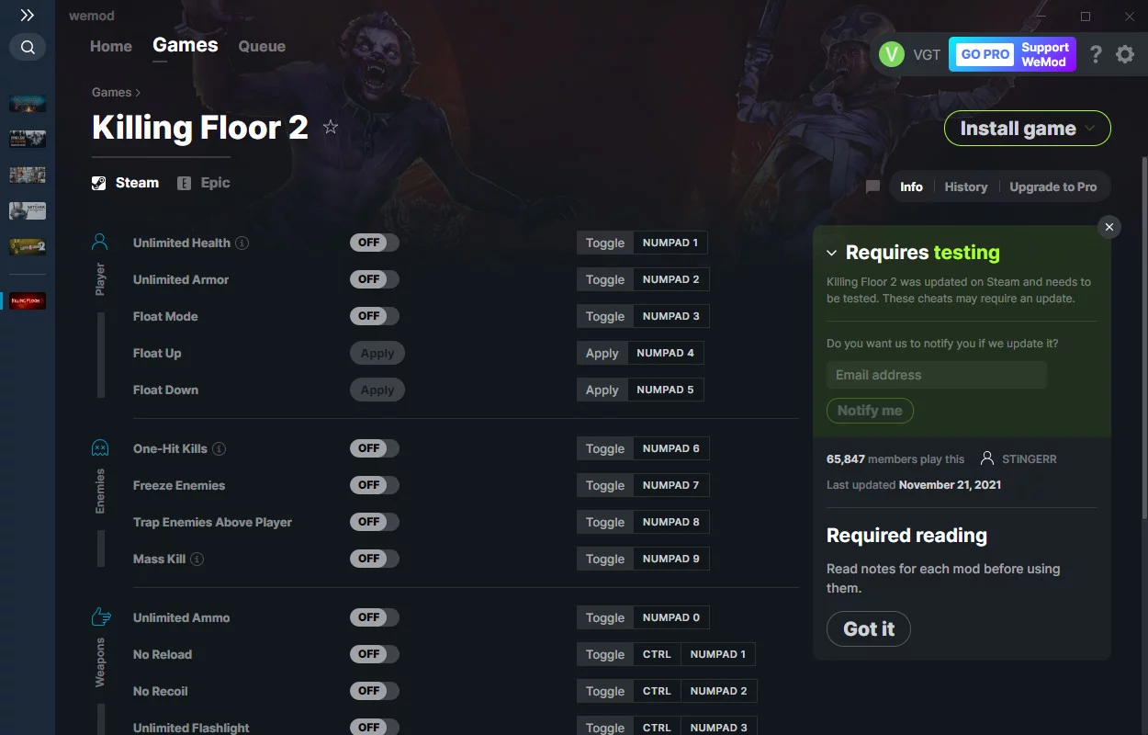Favorite Killing Floor 2 with star icon
The image size is (1148, 735).
331,128
